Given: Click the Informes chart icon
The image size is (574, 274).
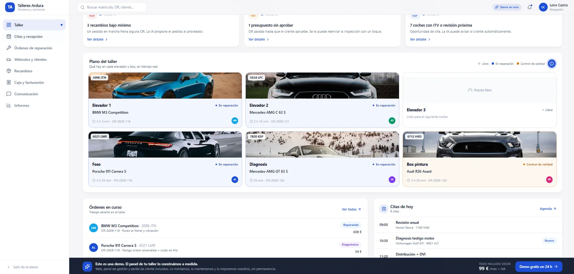Looking at the screenshot, I should click(9, 105).
